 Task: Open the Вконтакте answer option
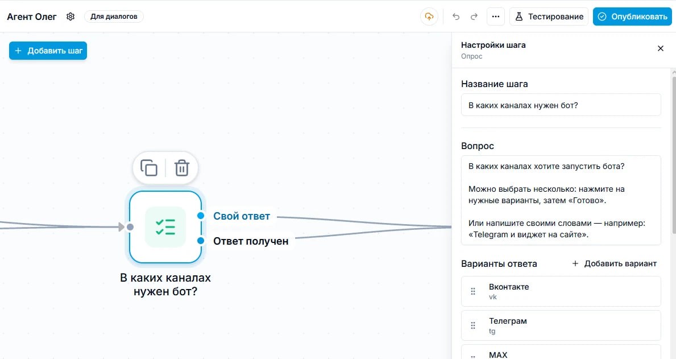(561, 291)
